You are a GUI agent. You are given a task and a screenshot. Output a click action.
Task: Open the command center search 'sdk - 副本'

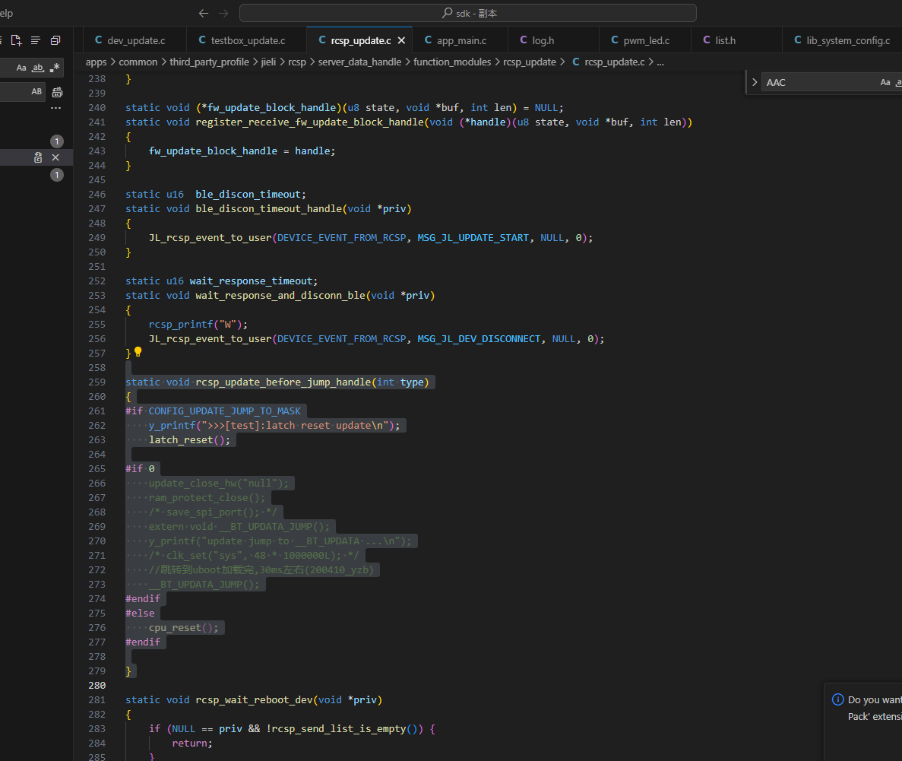(467, 13)
